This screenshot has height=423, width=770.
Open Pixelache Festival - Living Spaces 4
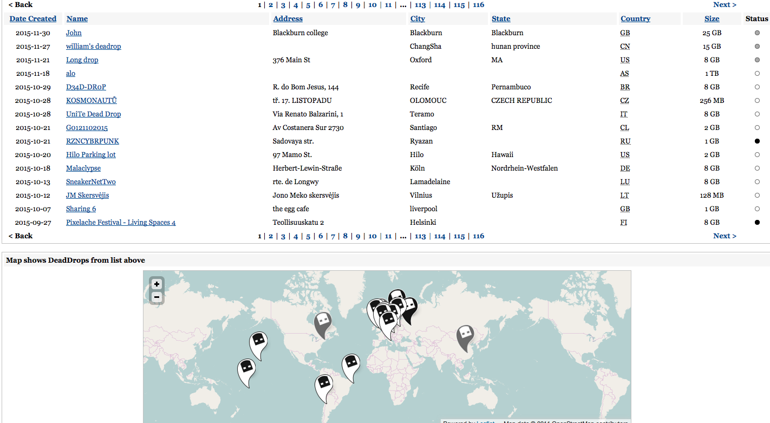121,223
